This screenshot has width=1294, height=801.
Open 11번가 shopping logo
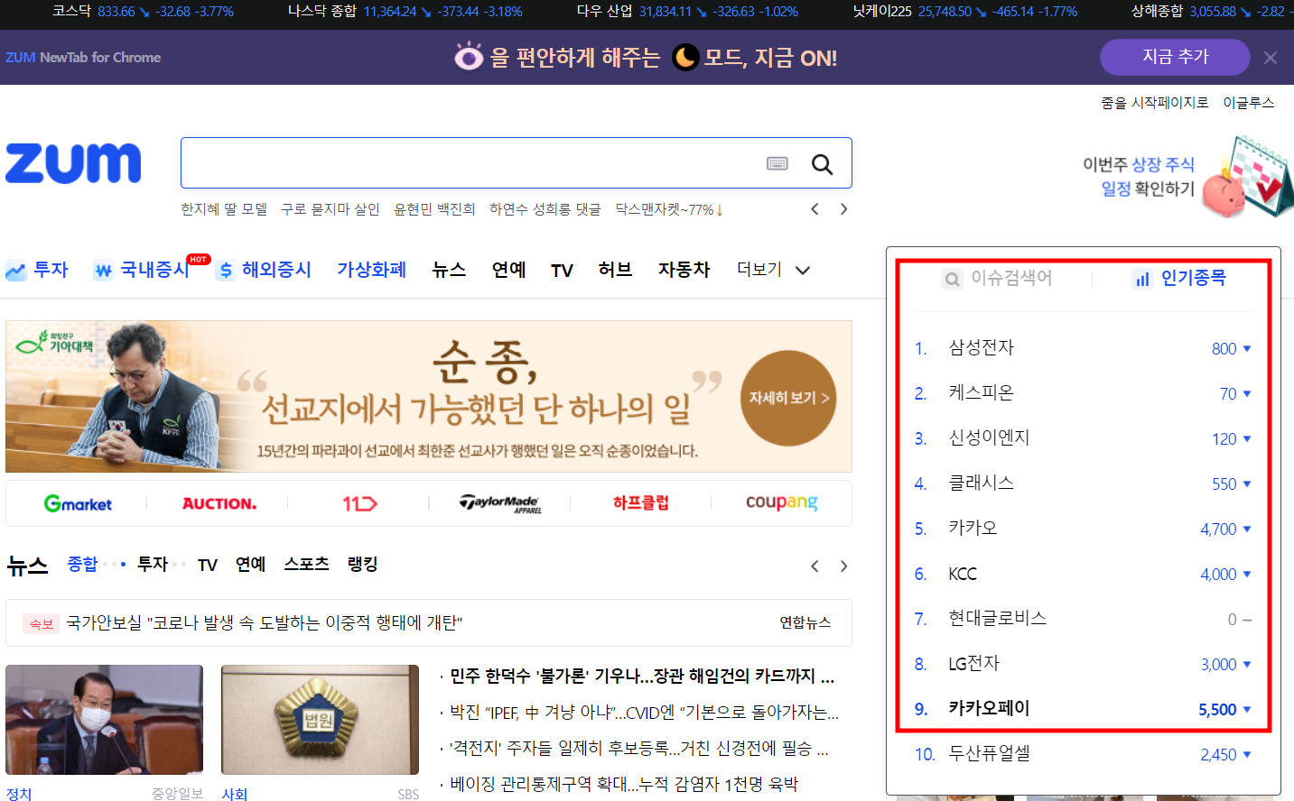(x=359, y=503)
